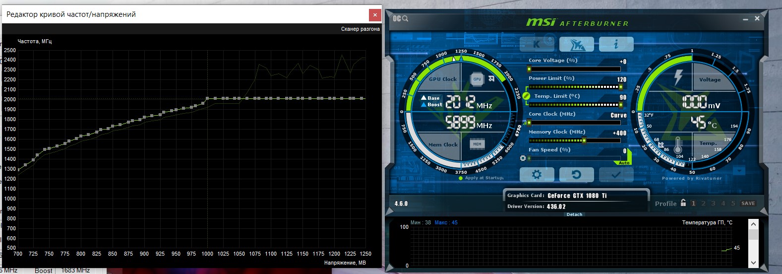Click monitor graph scrollbar up arrow
The height and width of the screenshot is (274, 782).
click(x=753, y=224)
